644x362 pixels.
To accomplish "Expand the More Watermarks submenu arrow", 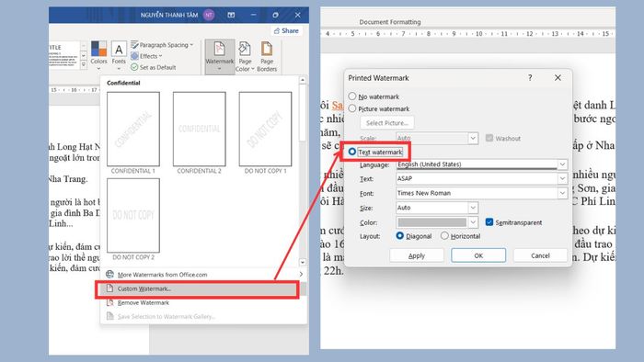I will pos(301,275).
